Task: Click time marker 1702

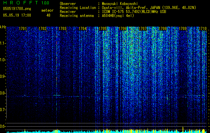Action: pos(42,29)
